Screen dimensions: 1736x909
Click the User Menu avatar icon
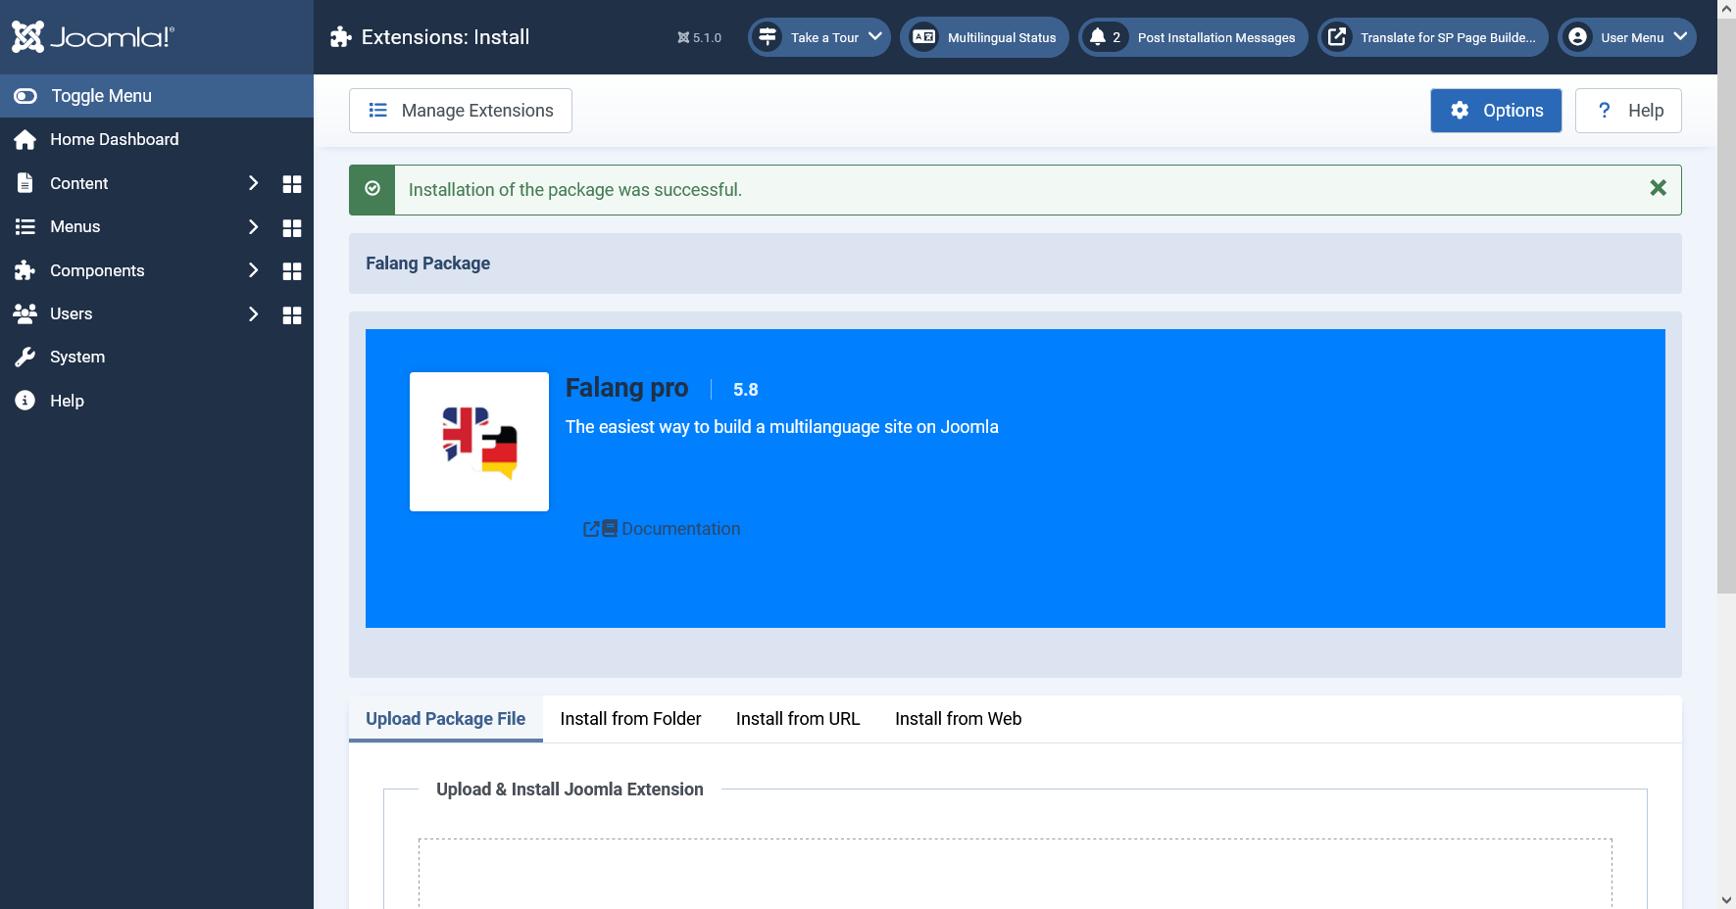[x=1577, y=37]
